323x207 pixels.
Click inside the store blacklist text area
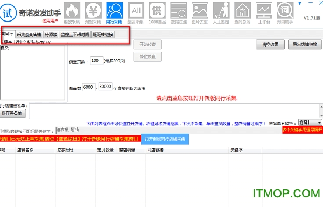point(174,111)
